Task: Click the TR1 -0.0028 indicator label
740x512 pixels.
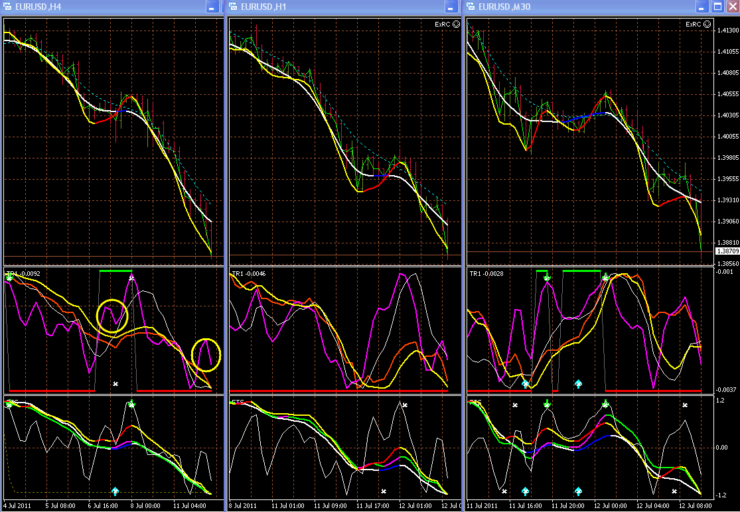Action: tap(487, 273)
